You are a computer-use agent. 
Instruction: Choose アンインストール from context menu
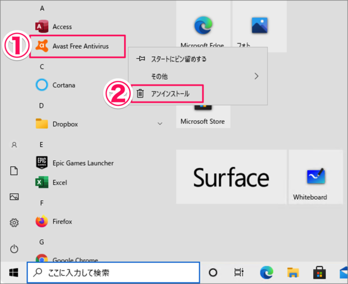[x=170, y=94]
